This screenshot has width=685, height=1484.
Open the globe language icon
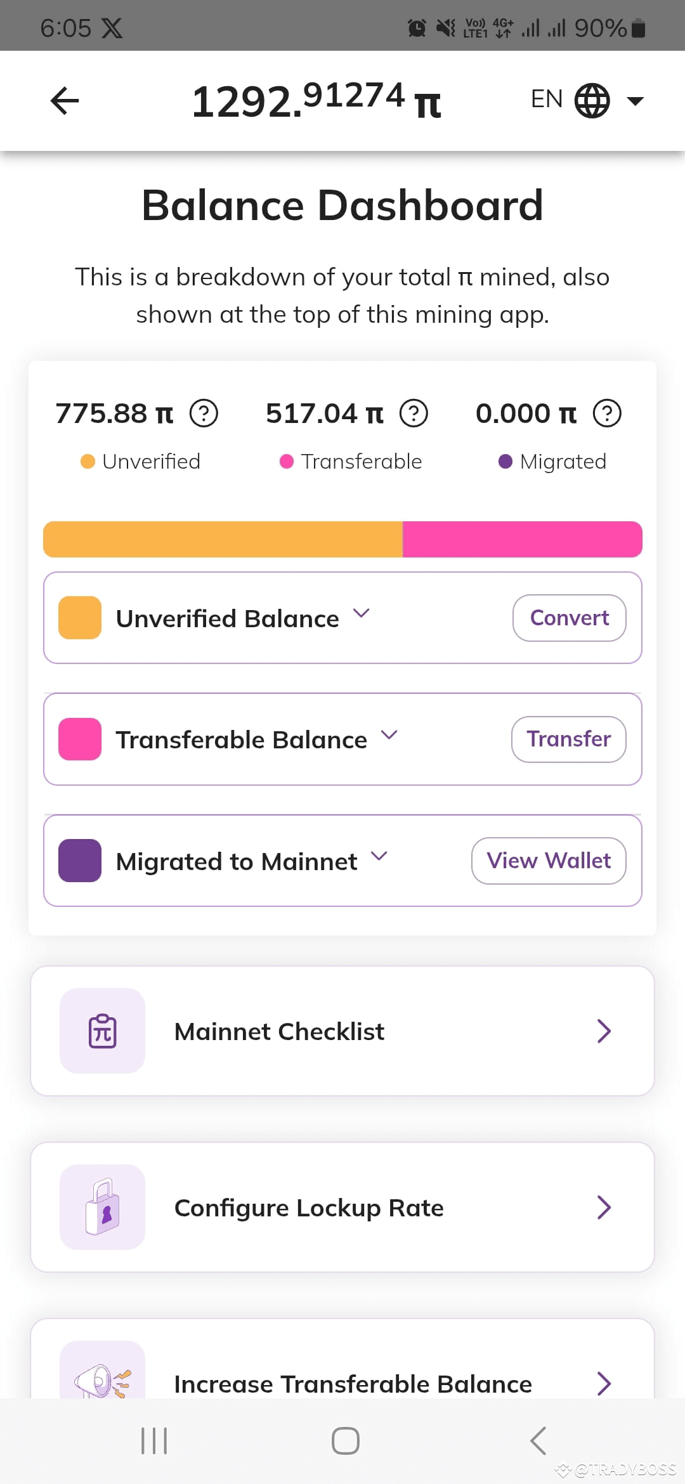(x=592, y=100)
